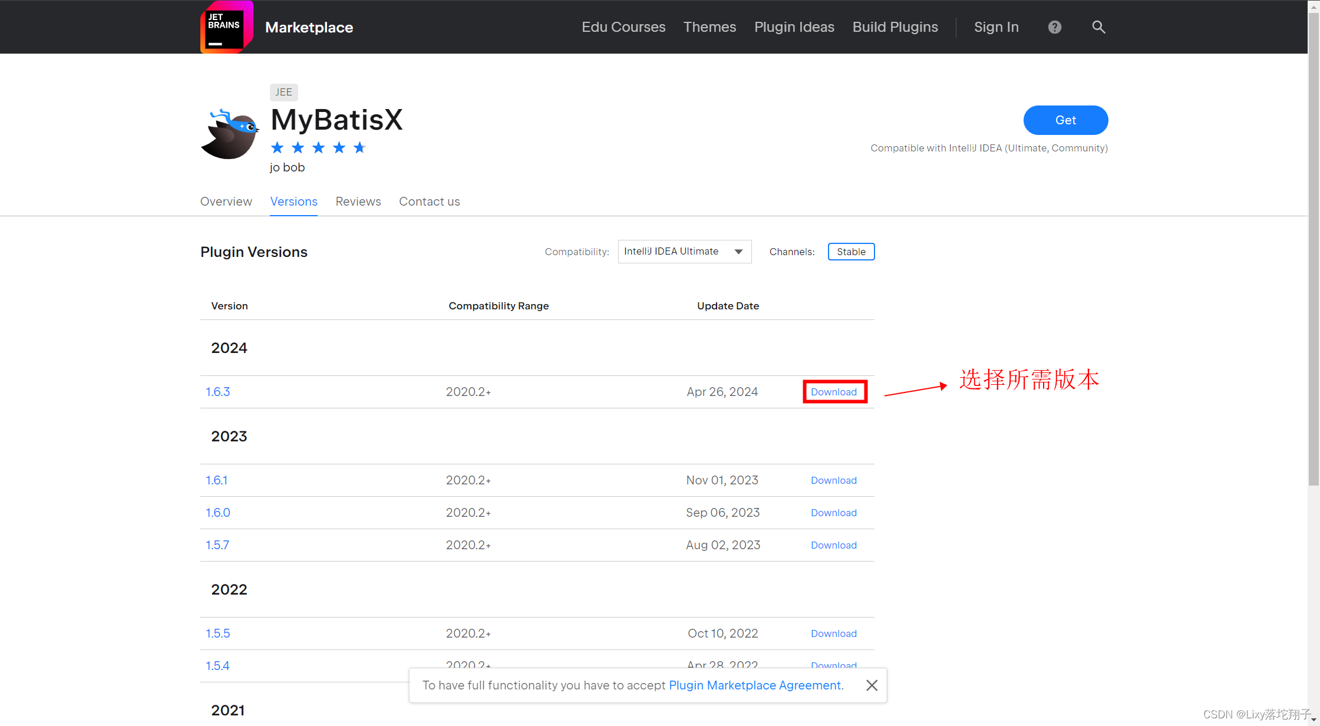Switch to the Overview tab
Viewport: 1320px width, 726px height.
click(226, 202)
